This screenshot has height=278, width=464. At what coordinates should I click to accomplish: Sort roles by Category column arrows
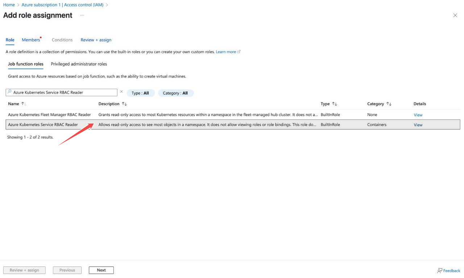click(389, 104)
